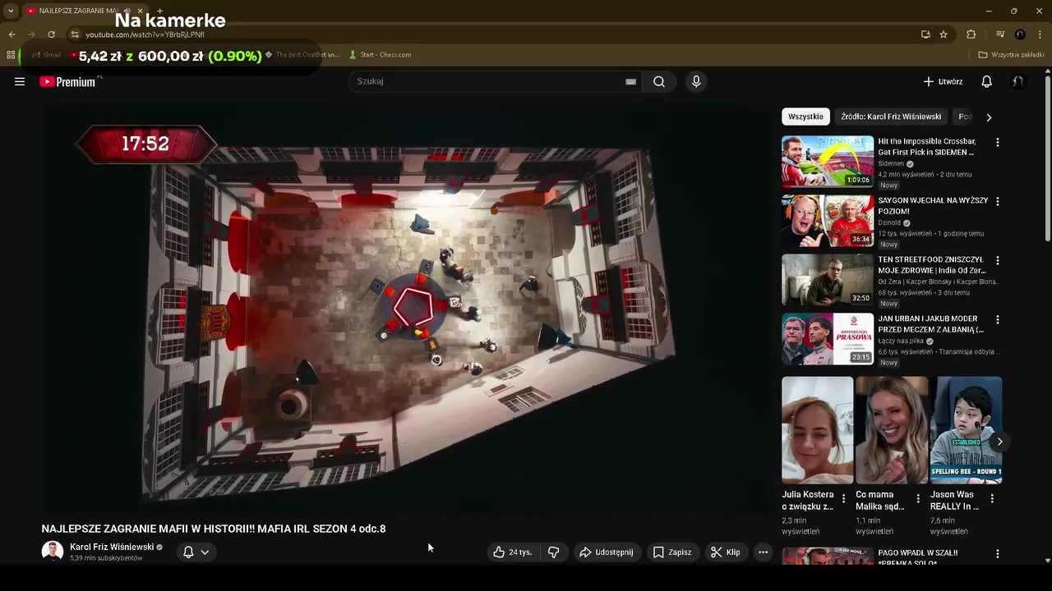The height and width of the screenshot is (591, 1052).
Task: Open the Chrome profile avatar
Action: [1020, 34]
